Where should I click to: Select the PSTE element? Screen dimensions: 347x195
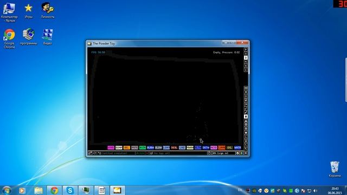click(134, 147)
